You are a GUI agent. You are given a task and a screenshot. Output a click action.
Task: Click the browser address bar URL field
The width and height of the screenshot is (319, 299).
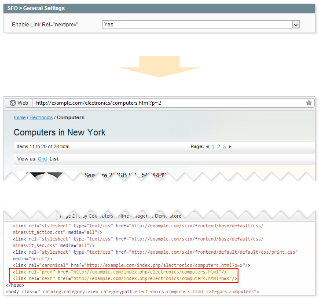(x=167, y=103)
